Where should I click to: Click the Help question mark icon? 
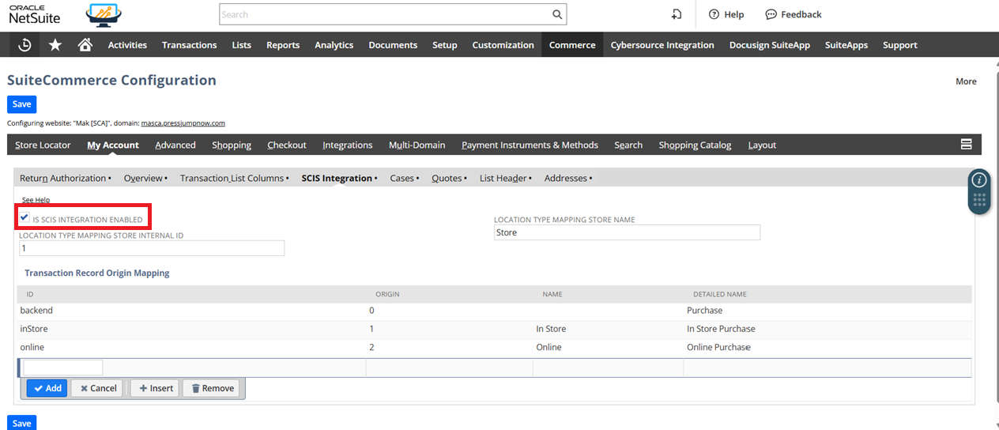[x=714, y=14]
